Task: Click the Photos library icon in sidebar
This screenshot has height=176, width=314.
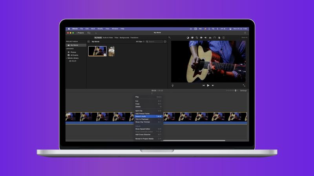Action: click(x=68, y=52)
